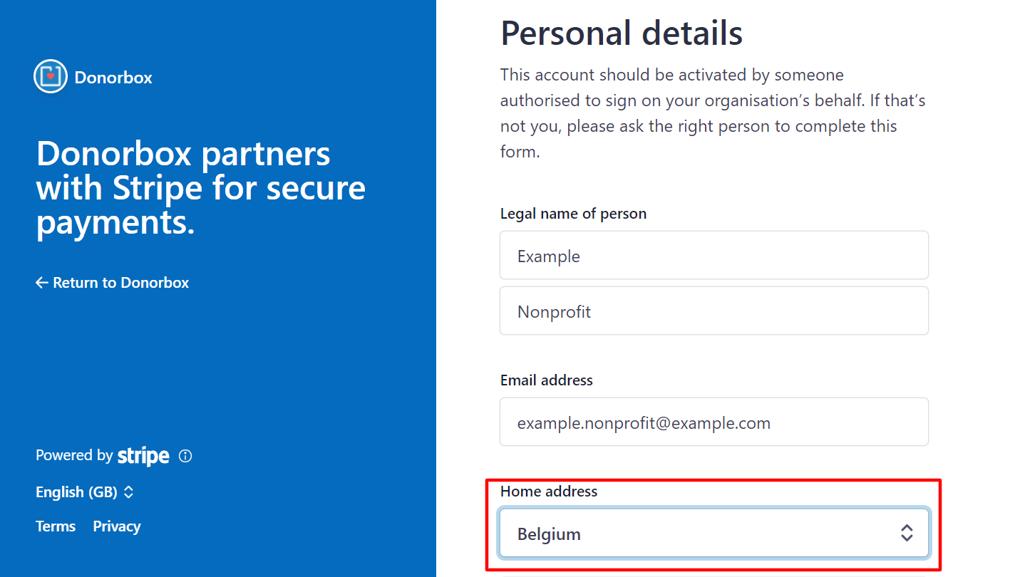Click the left arrow before Return to Donorbox

pyautogui.click(x=42, y=283)
